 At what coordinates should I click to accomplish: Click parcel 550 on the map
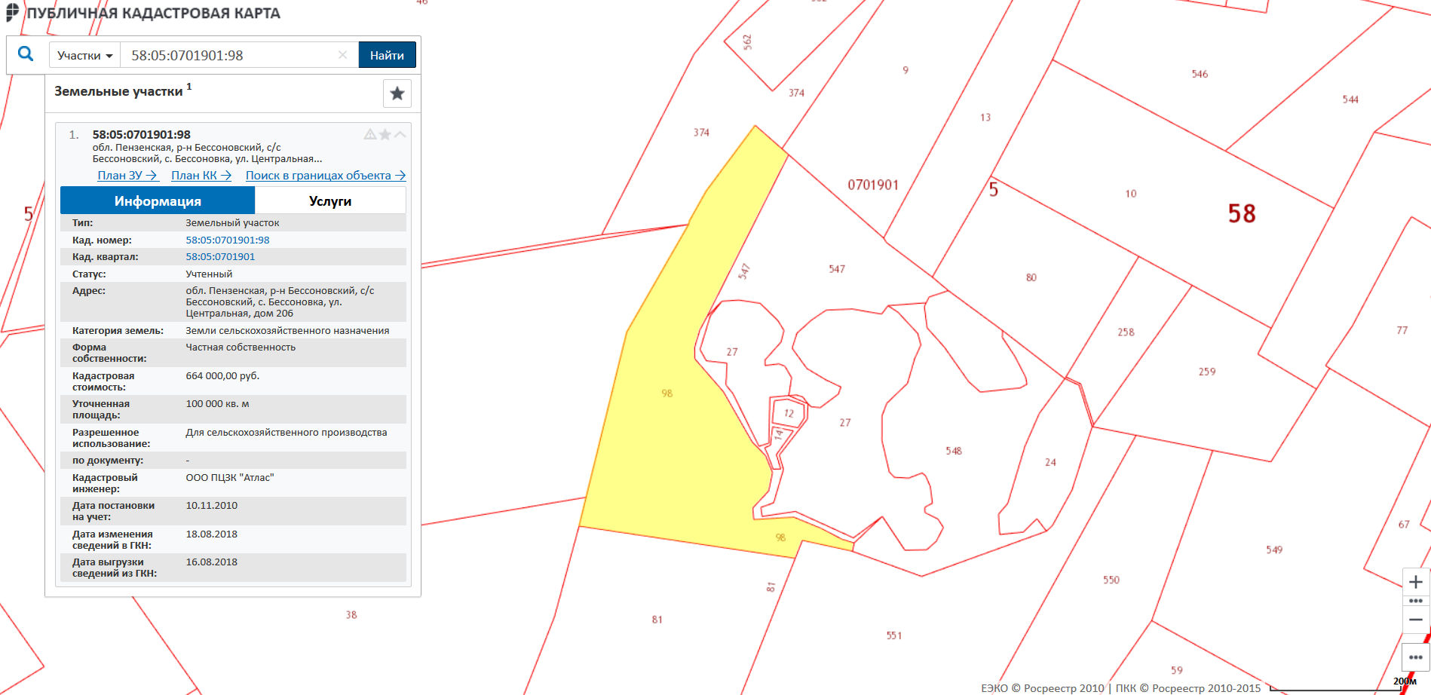pos(1111,580)
